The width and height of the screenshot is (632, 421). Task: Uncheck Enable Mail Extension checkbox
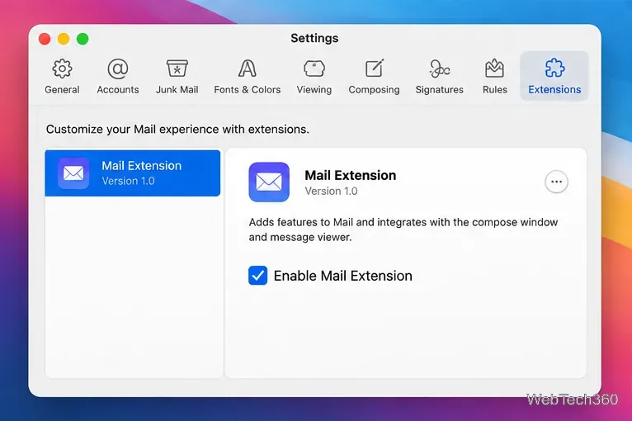point(258,276)
